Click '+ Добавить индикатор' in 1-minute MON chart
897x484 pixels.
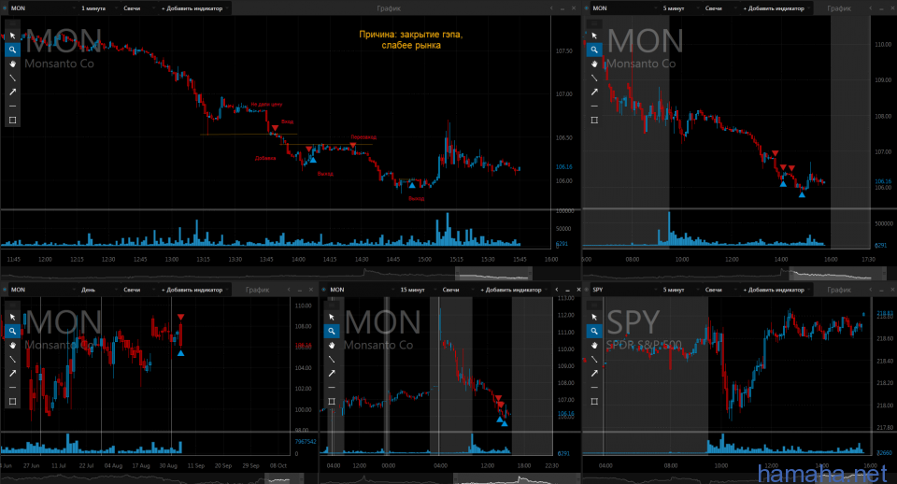click(x=194, y=8)
